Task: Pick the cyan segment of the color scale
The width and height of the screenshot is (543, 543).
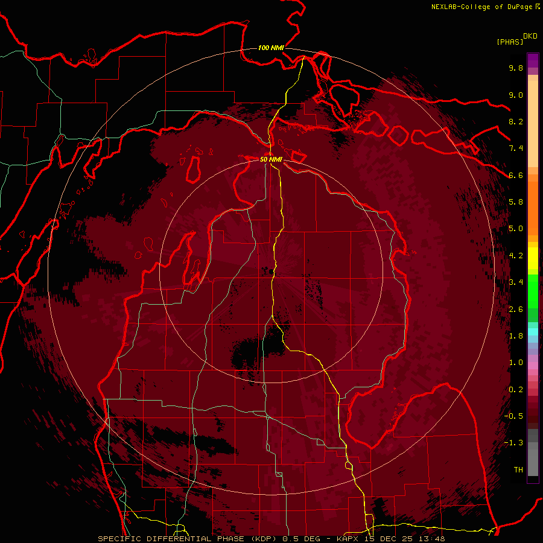Action: click(x=533, y=332)
